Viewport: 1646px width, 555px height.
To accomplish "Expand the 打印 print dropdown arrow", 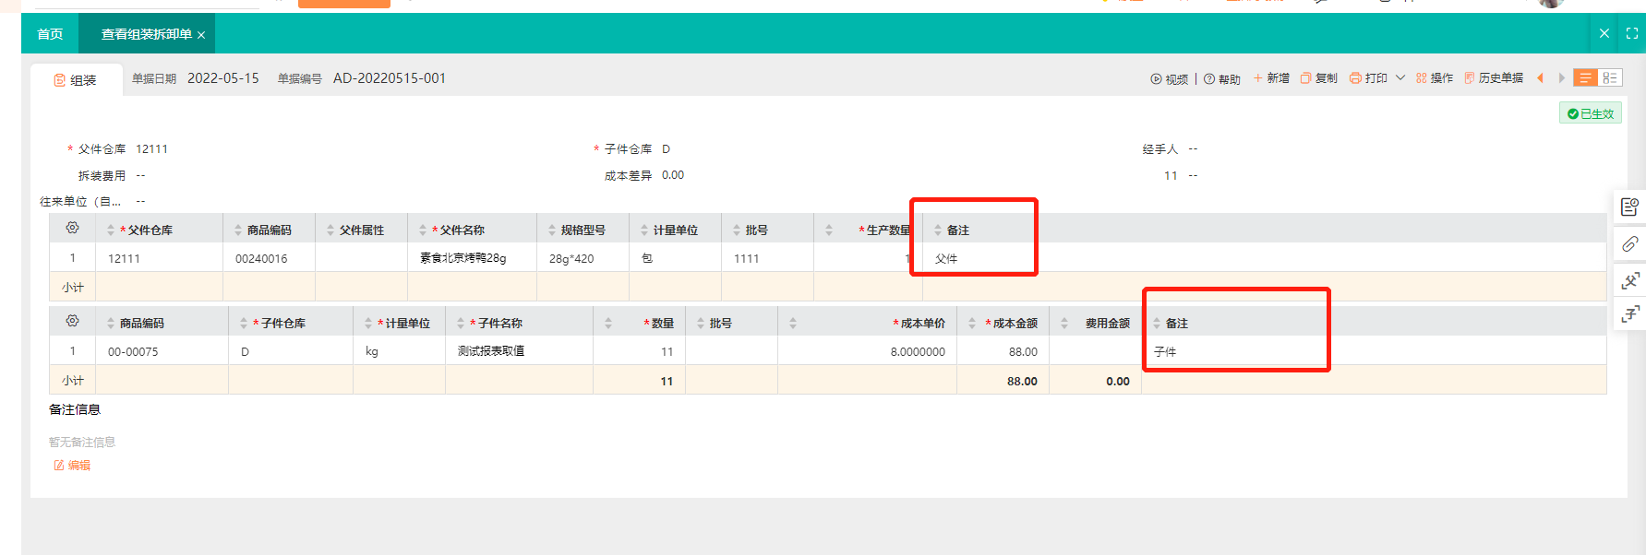I will (x=1400, y=78).
